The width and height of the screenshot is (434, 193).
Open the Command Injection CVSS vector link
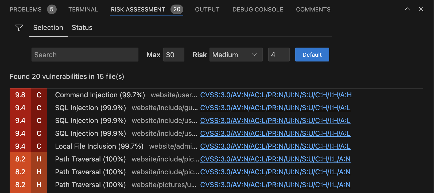point(276,95)
